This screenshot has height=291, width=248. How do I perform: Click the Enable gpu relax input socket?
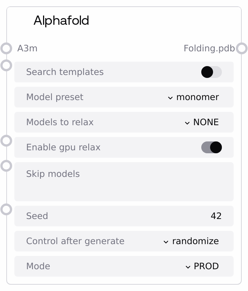click(6, 141)
